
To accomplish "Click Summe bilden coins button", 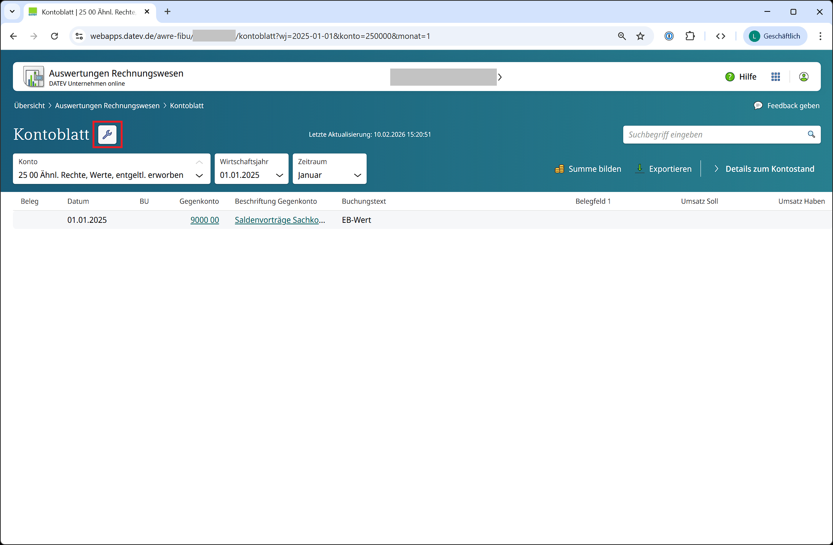I will [x=588, y=169].
